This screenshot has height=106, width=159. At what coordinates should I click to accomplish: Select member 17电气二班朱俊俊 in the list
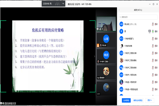[x=132, y=68]
